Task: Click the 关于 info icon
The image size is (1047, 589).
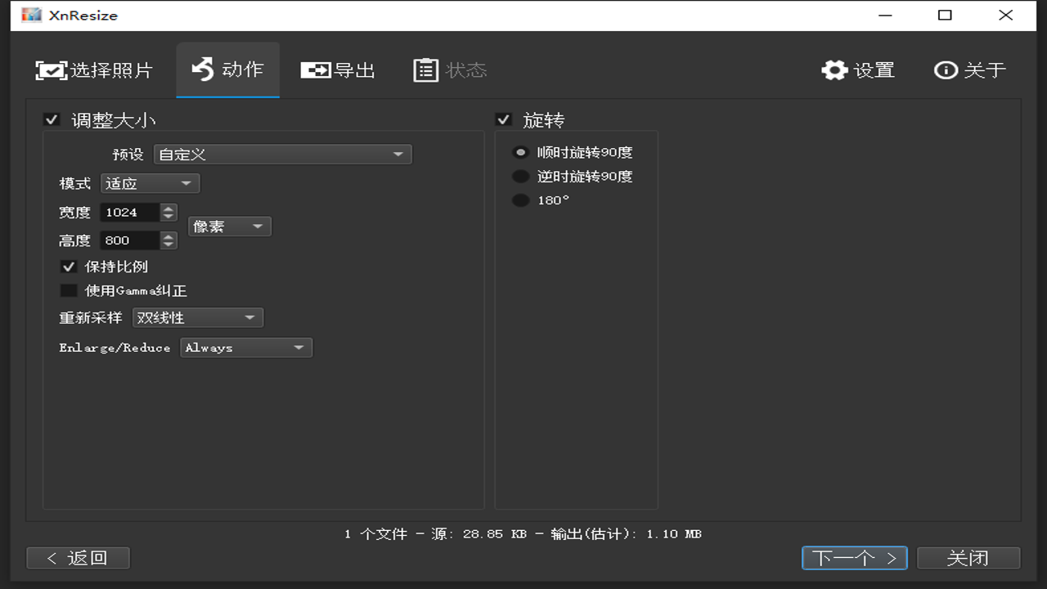Action: pyautogui.click(x=946, y=70)
